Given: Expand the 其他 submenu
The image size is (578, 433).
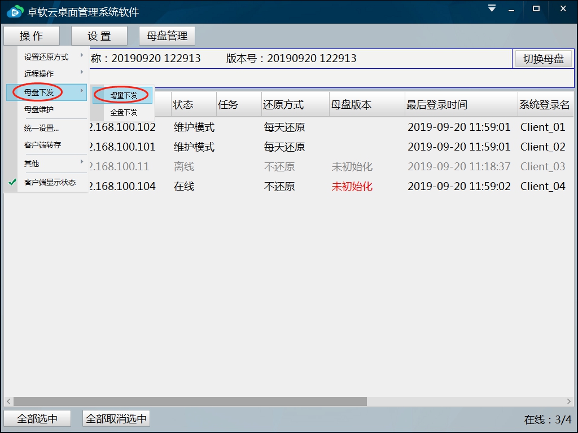Looking at the screenshot, I should [x=32, y=164].
